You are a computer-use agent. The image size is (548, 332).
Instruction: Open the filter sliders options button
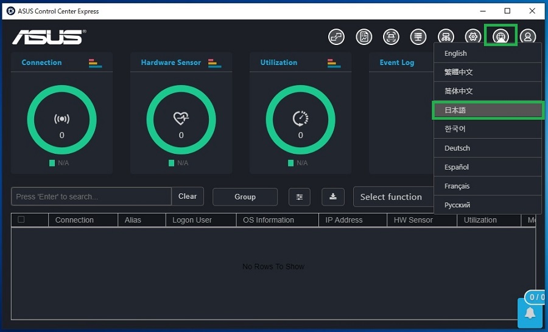pos(299,196)
